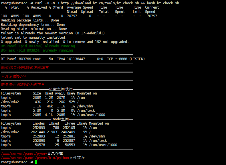Click the URL 'http://download.bt.cn/tools/bt_check.sh'
Screen dimensions: 226x165
click(100, 3)
